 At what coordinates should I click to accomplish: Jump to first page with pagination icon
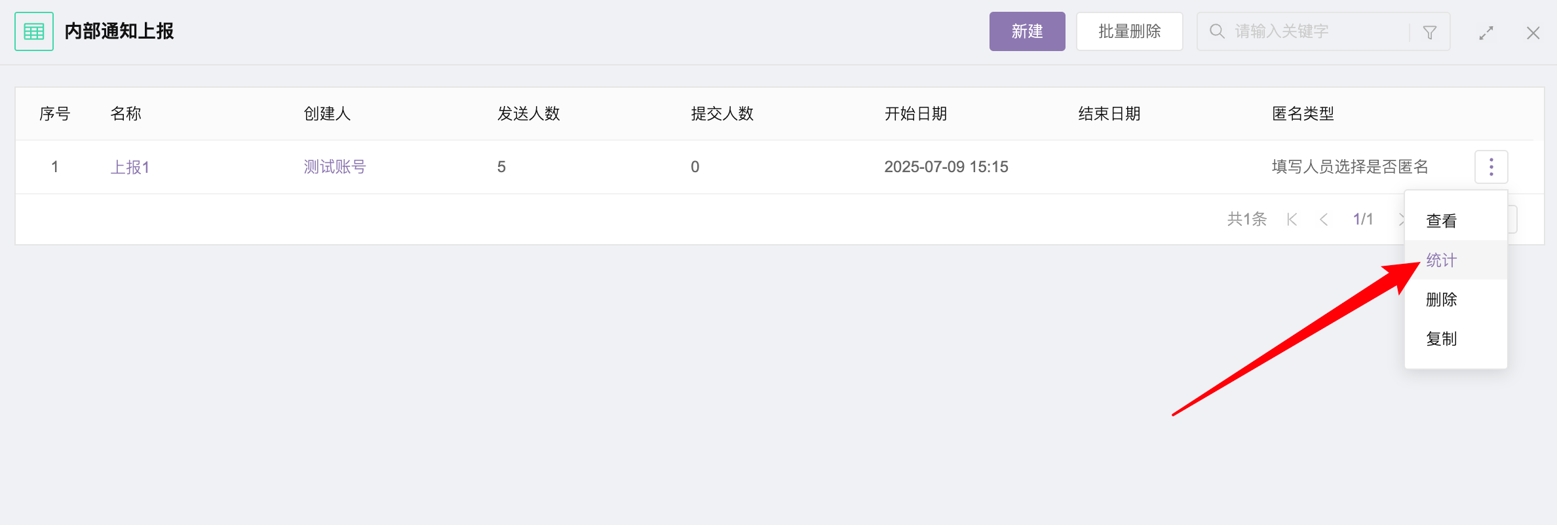coord(1292,219)
